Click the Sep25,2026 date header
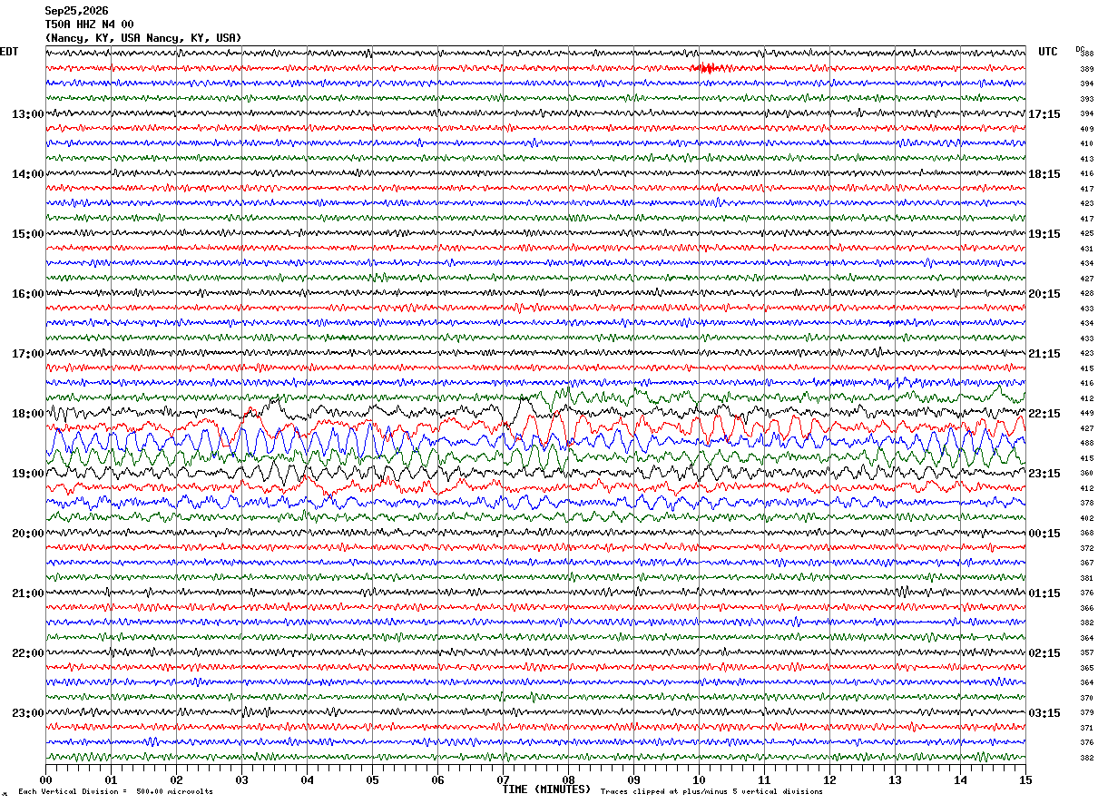This screenshot has width=1098, height=804. 76,11
